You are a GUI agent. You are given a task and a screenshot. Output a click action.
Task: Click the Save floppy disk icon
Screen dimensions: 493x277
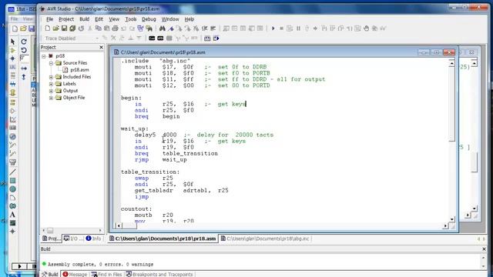64,28
